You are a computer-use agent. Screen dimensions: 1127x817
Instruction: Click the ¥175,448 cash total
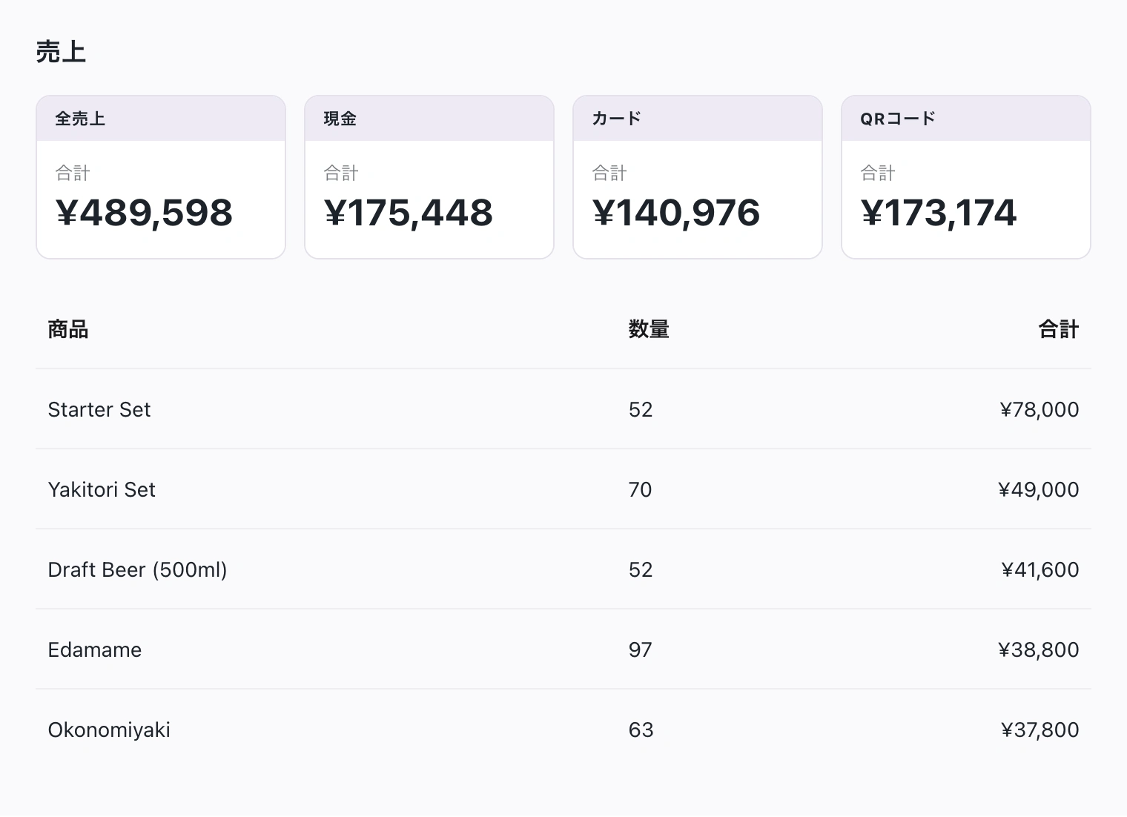point(409,213)
